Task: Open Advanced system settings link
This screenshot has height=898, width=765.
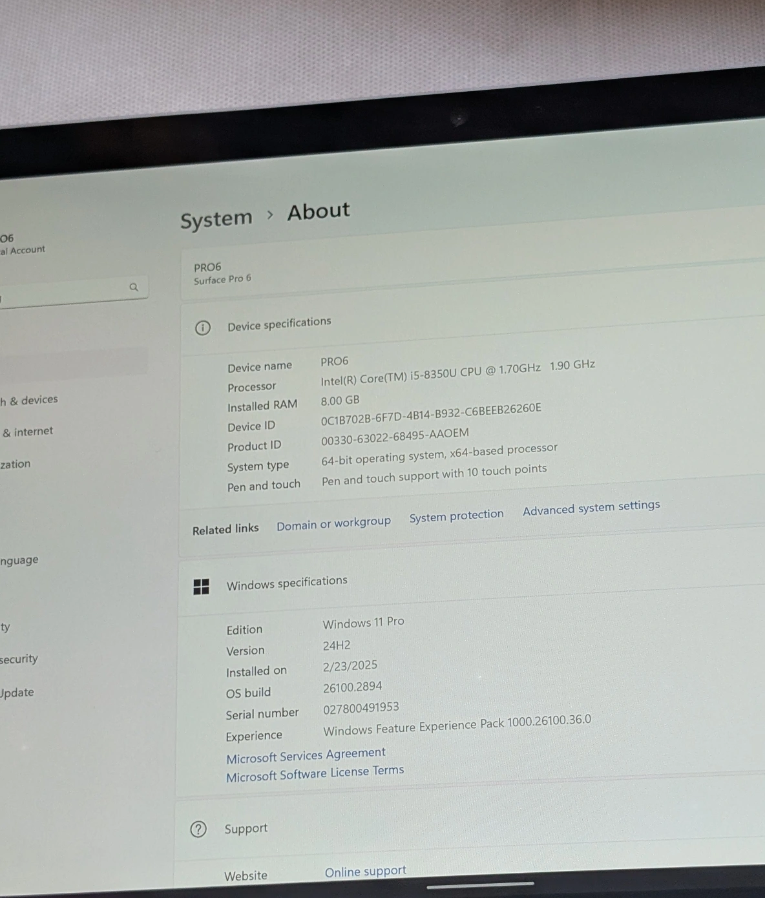Action: [x=591, y=507]
